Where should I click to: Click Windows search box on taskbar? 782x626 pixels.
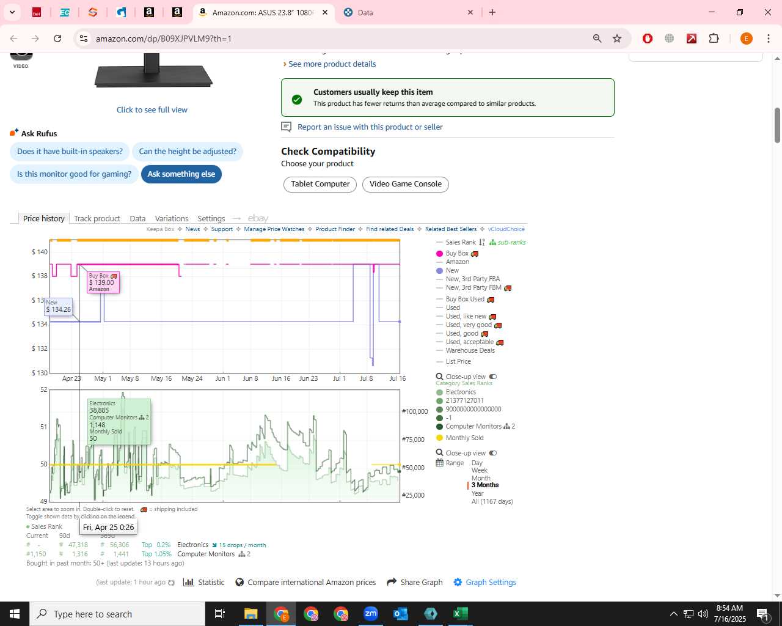coord(117,614)
